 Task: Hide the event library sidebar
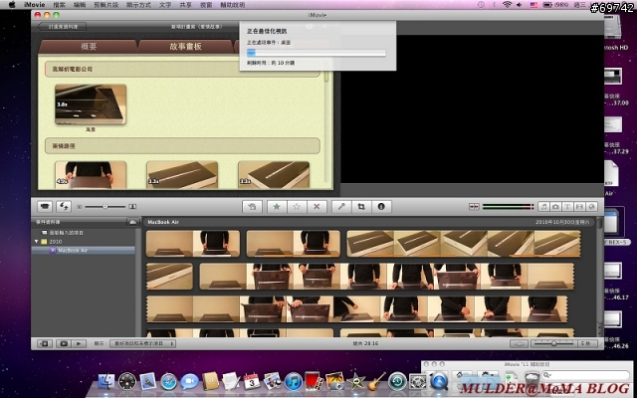pyautogui.click(x=45, y=343)
